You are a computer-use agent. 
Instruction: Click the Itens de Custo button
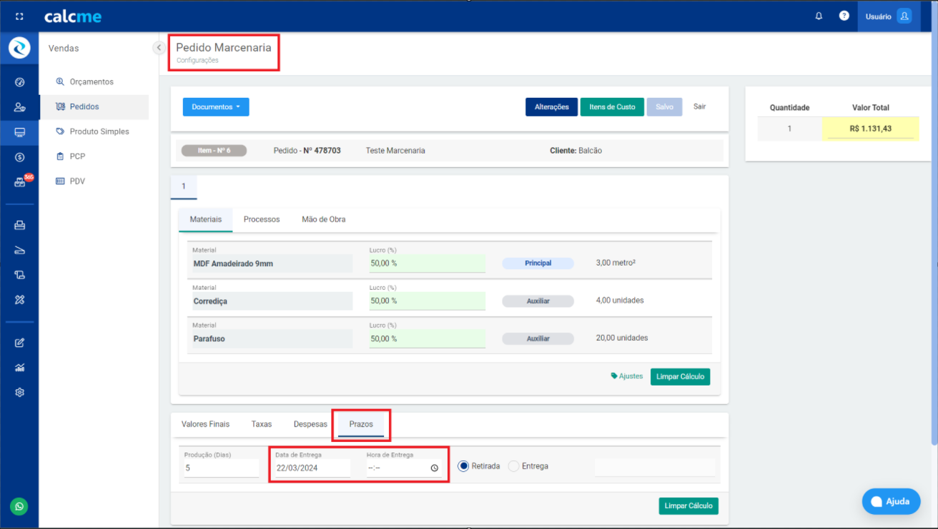(x=612, y=107)
